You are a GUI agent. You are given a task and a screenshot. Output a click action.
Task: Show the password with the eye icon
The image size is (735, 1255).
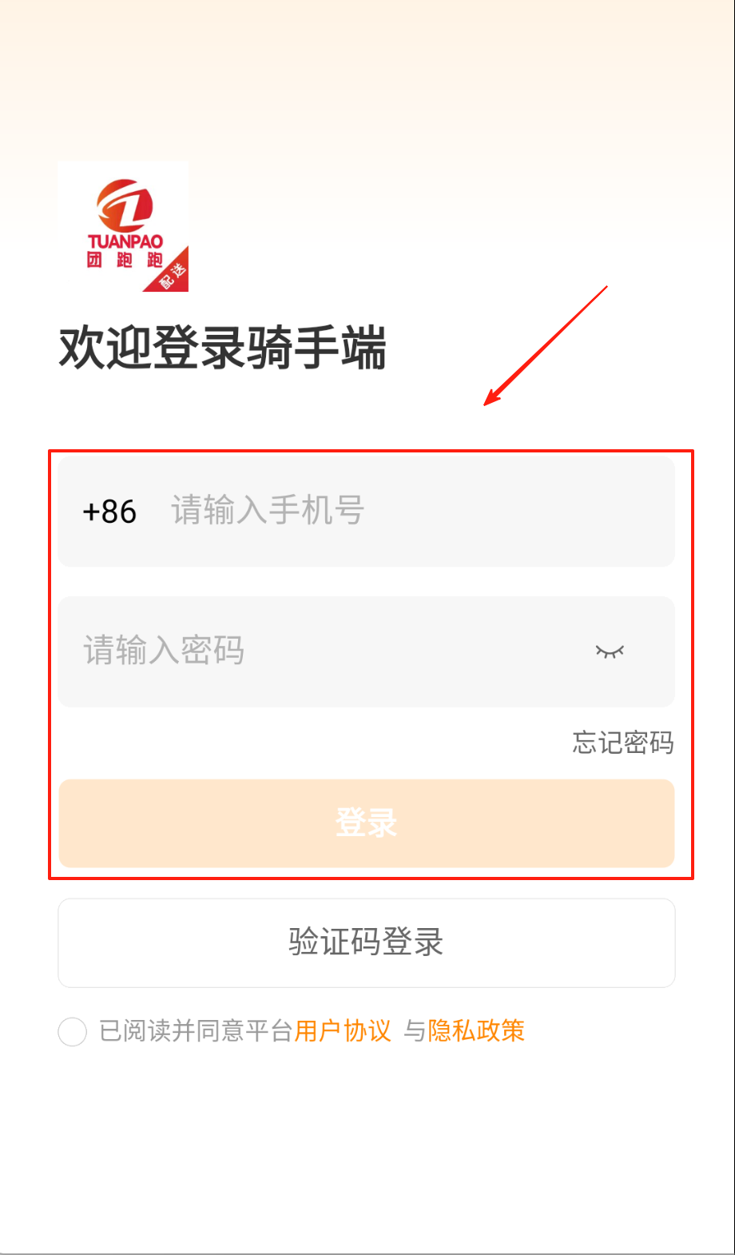(610, 651)
